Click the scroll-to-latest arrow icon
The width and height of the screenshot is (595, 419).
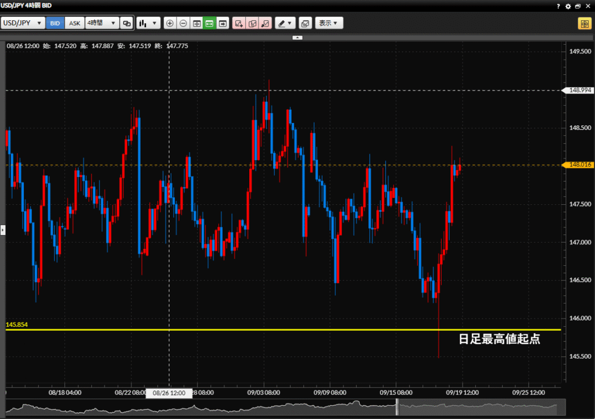coord(223,23)
